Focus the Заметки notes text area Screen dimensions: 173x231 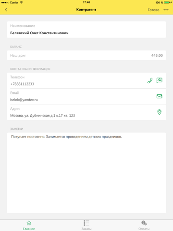pyautogui.click(x=86, y=173)
